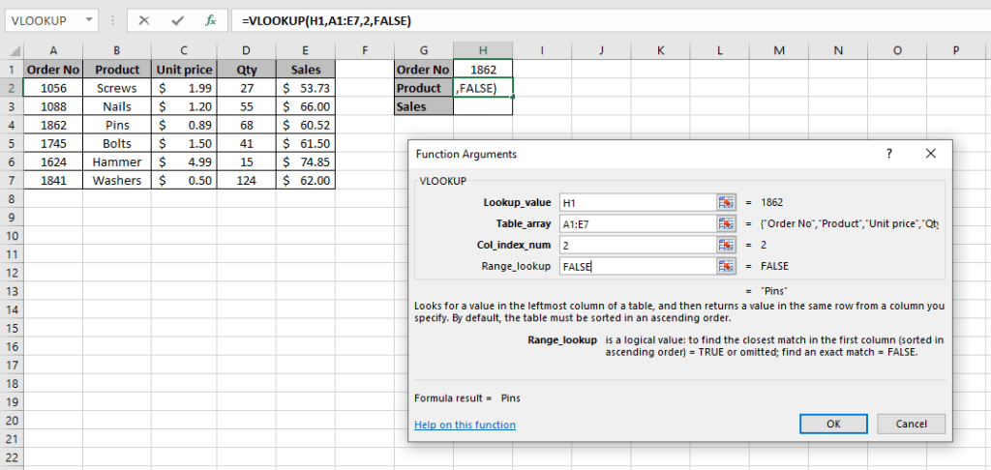
Task: Click cell containing order number 1056
Action: point(53,88)
